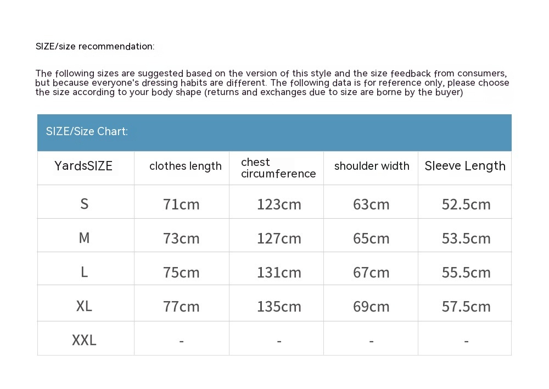Click the chest circumference column header
Screen dimensions: 549x389
(278, 168)
